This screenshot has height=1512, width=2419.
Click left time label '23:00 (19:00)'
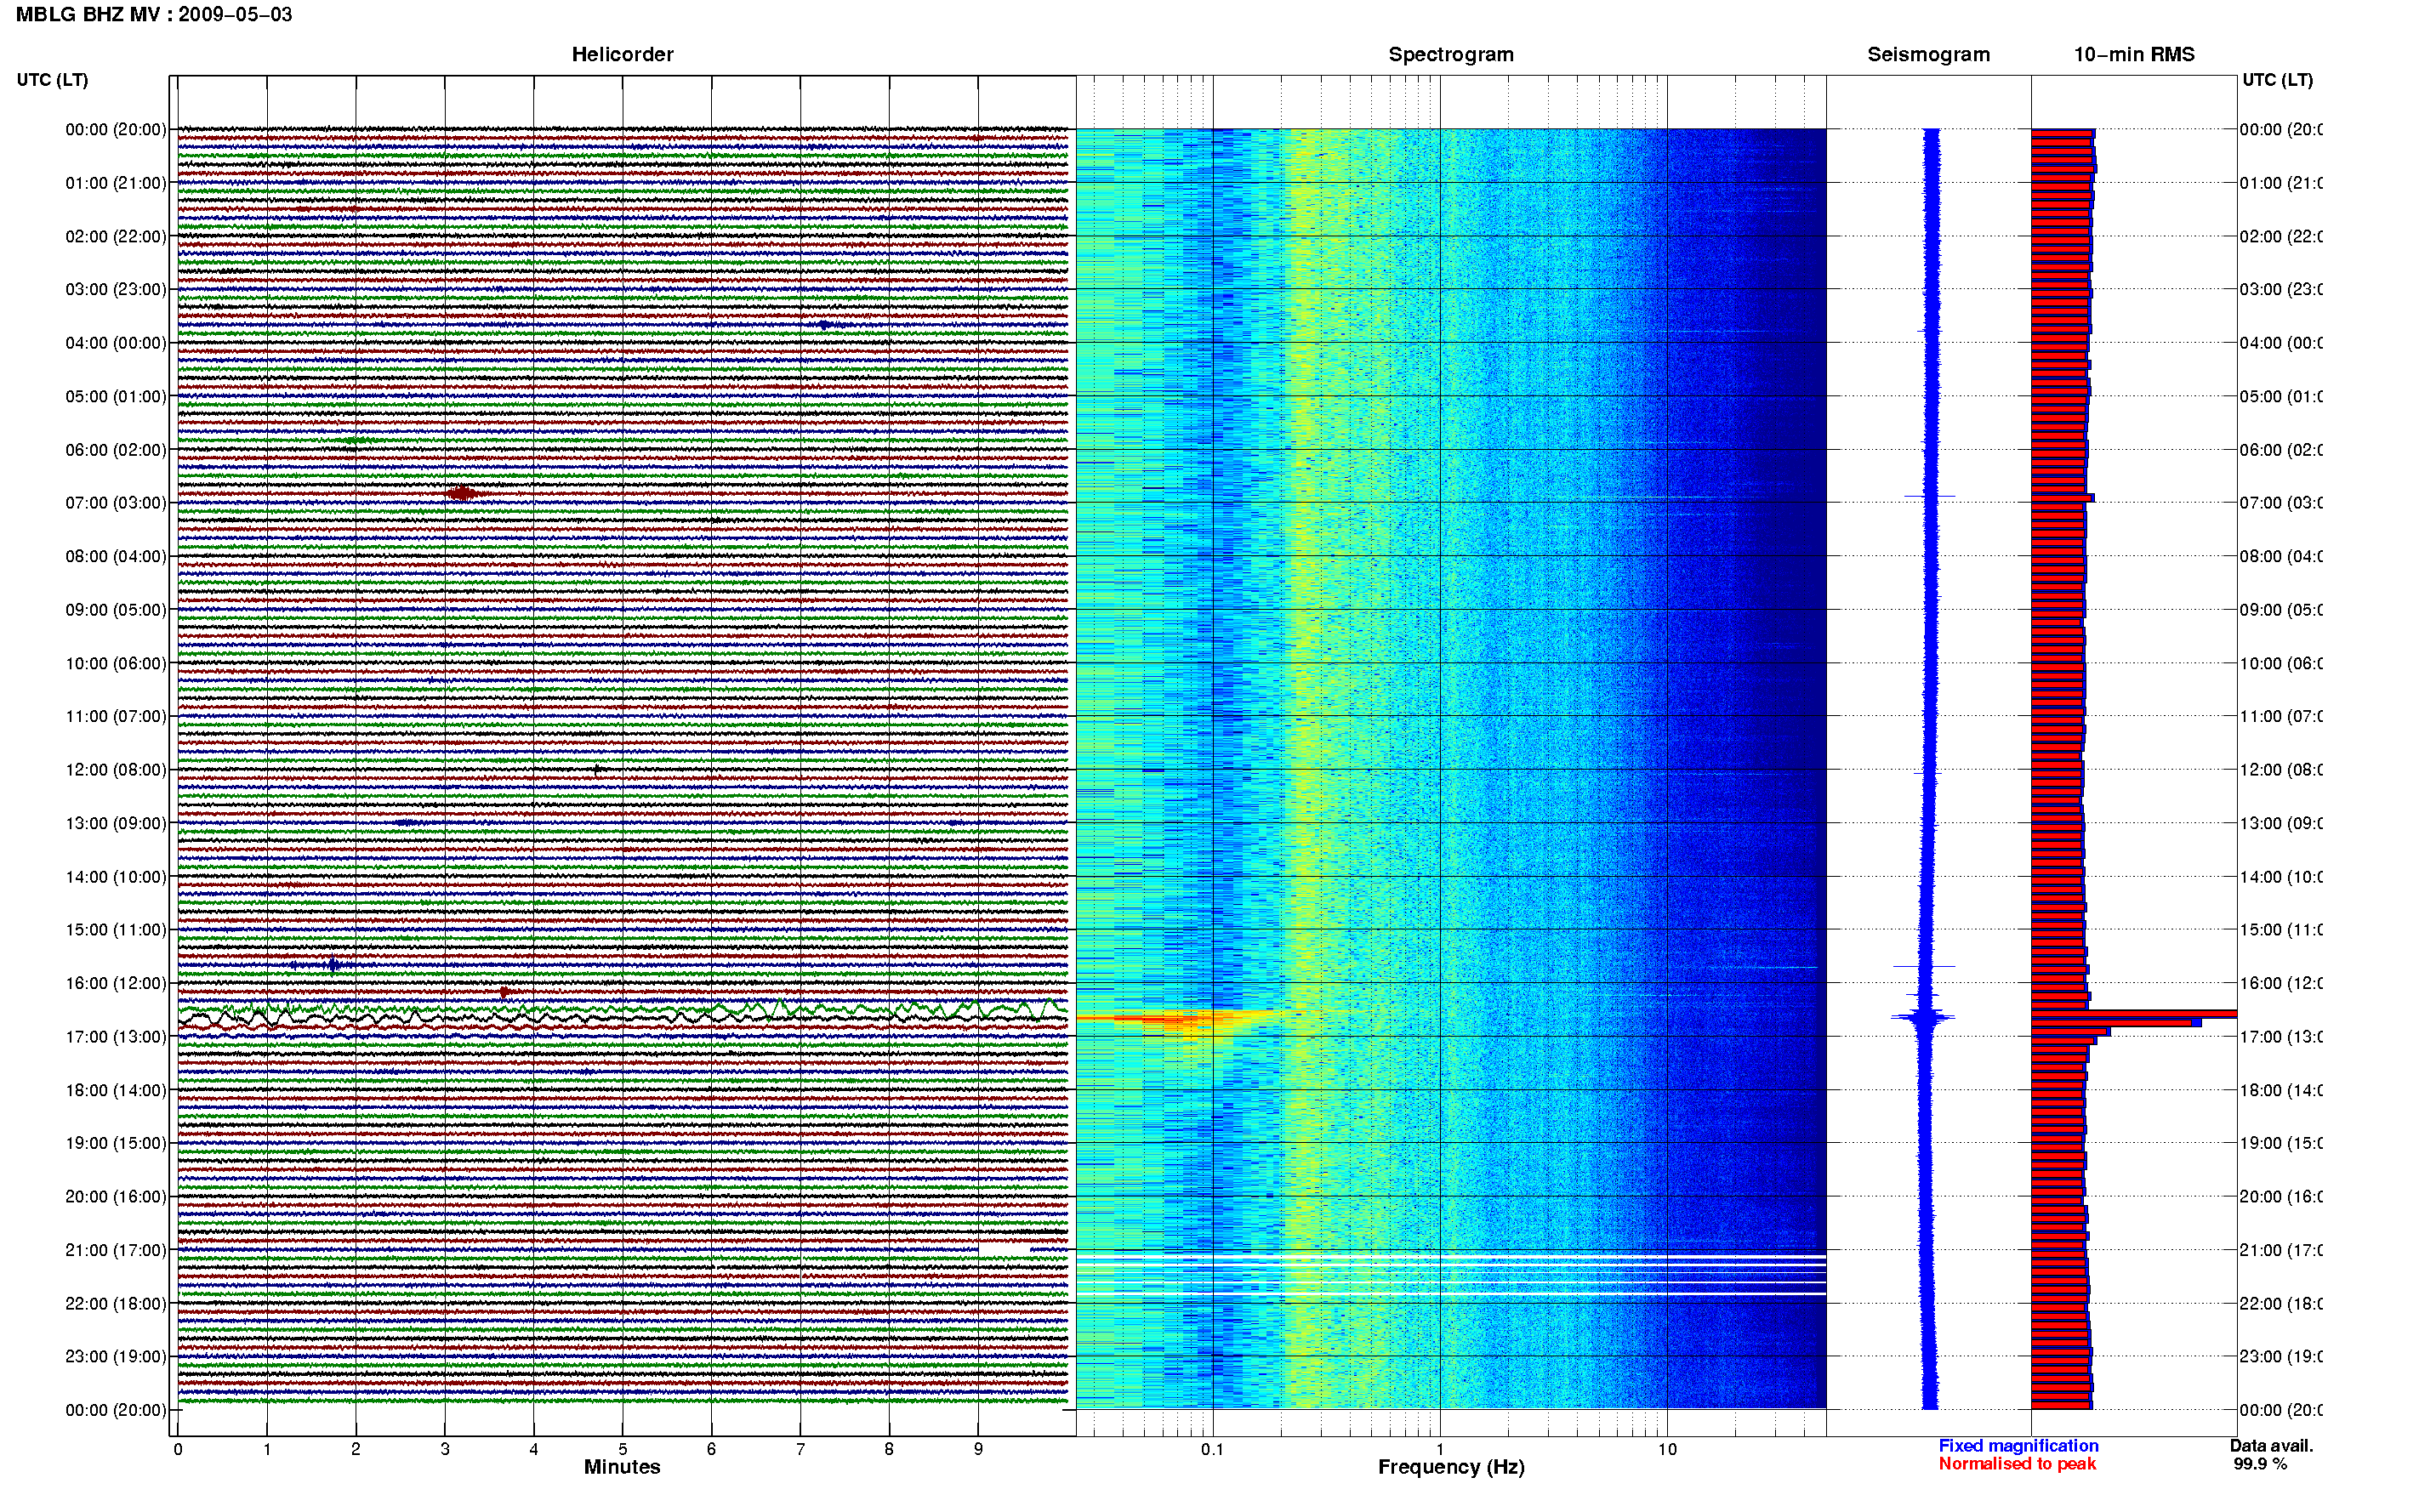pyautogui.click(x=116, y=1357)
